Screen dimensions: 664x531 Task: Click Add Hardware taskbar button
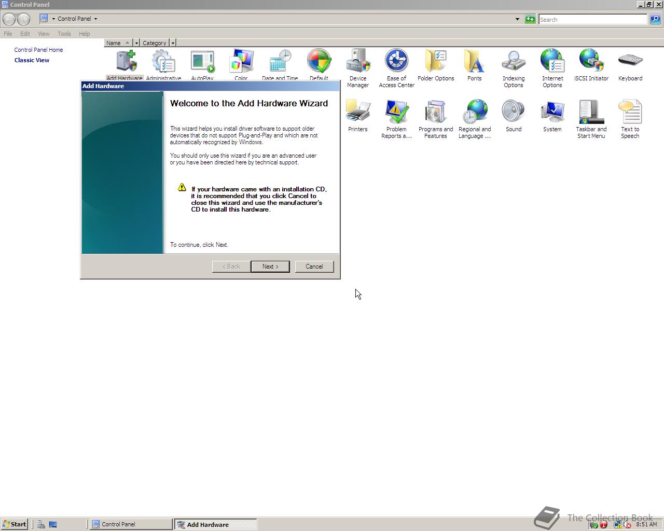[215, 524]
